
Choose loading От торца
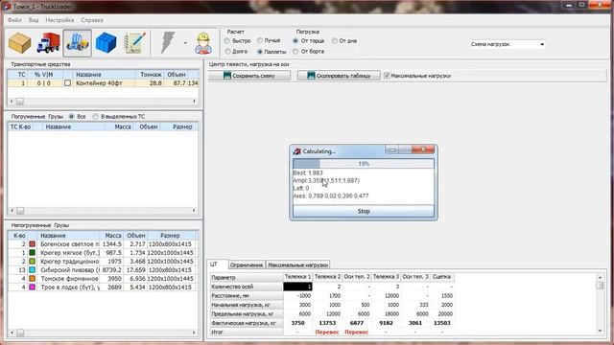309,40
